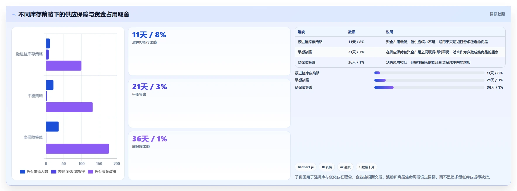Click the Chart.js tag chip
Screen dimensions: 517x191
pyautogui.click(x=306, y=167)
